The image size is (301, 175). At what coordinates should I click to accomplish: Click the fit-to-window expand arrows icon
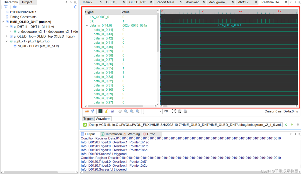coord(174,111)
